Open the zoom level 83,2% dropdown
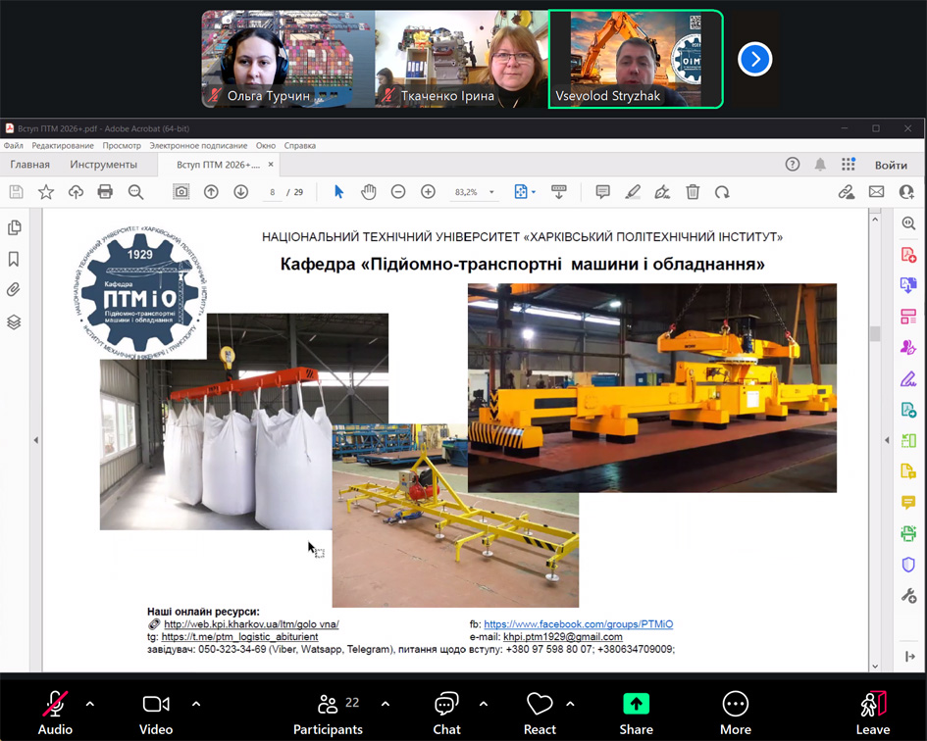927x741 pixels. (x=492, y=192)
